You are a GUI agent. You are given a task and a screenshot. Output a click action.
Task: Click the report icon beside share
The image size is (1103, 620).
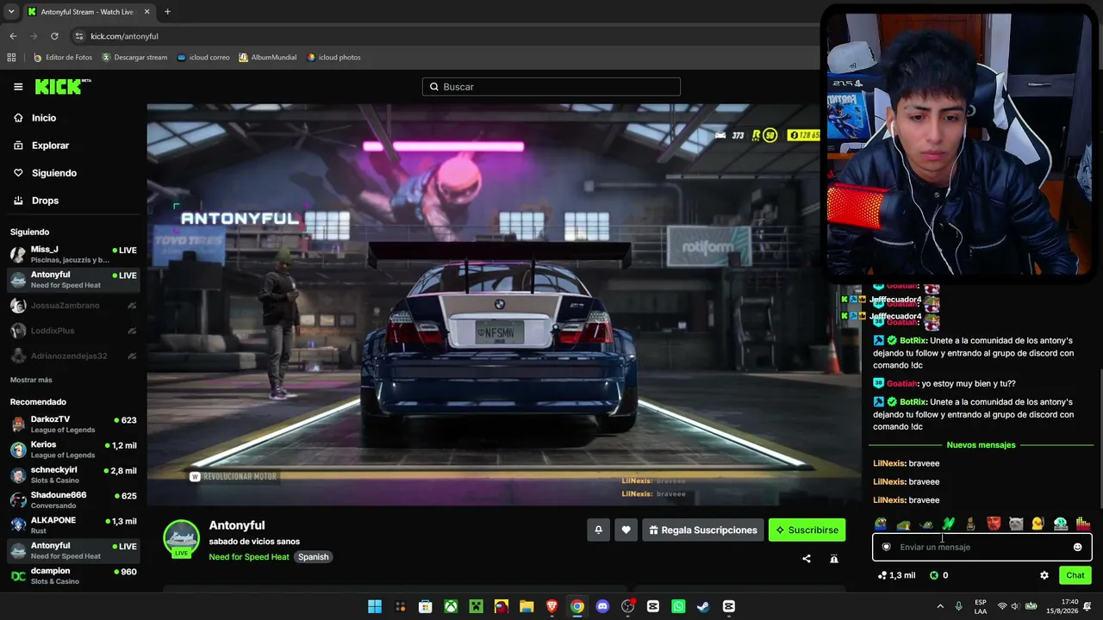pos(834,559)
